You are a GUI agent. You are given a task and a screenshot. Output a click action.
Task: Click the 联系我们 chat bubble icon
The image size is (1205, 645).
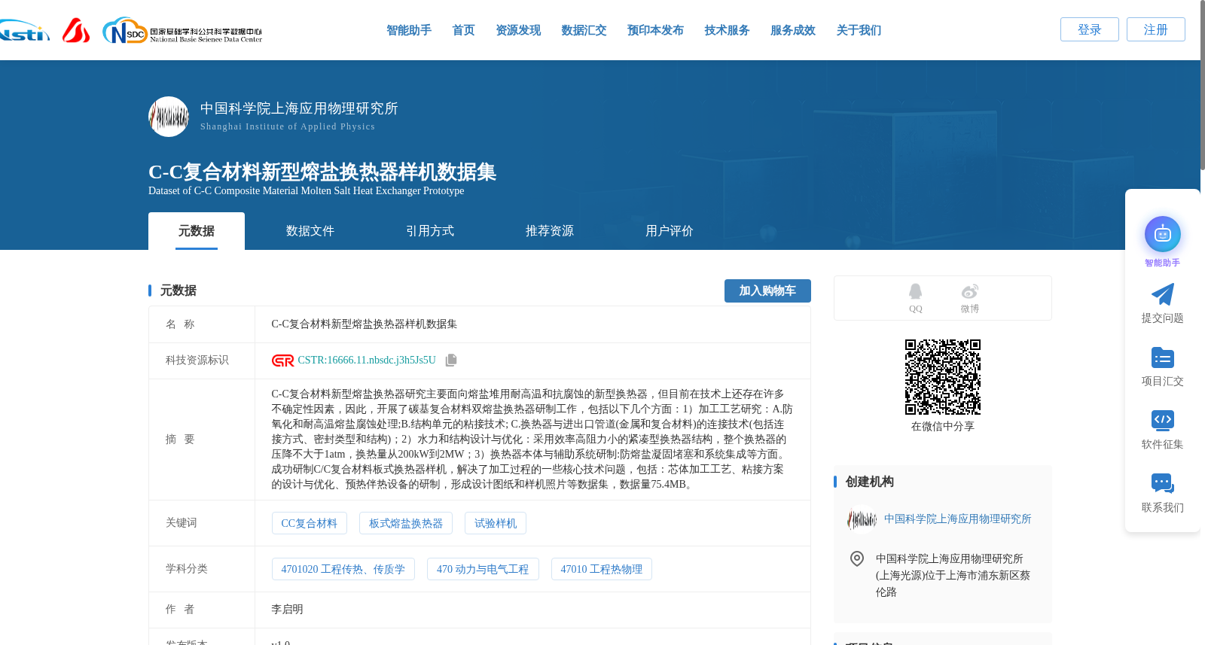1162,483
